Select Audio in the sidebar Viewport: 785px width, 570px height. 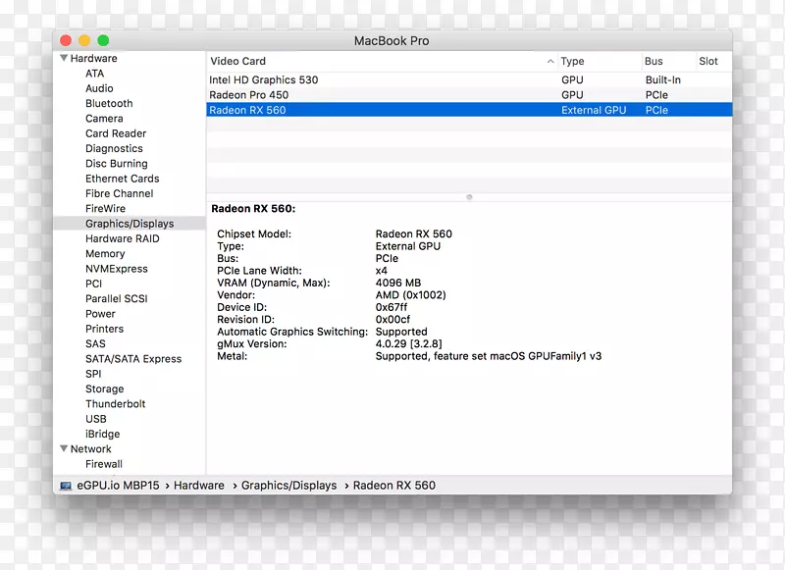point(99,87)
